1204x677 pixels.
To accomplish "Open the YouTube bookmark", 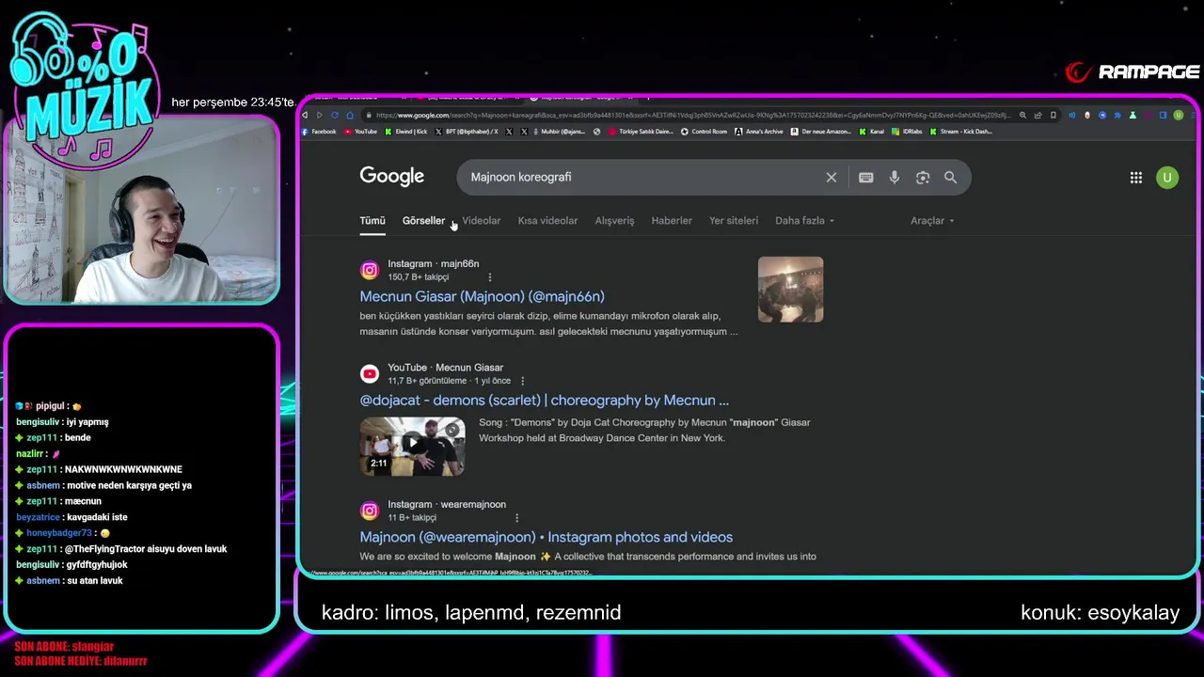I will tap(360, 132).
